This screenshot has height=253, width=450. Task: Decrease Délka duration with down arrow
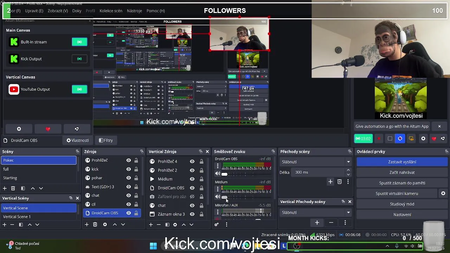[x=348, y=174]
